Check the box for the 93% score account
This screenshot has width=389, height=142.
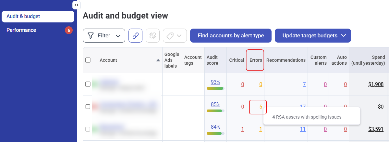click(x=88, y=84)
